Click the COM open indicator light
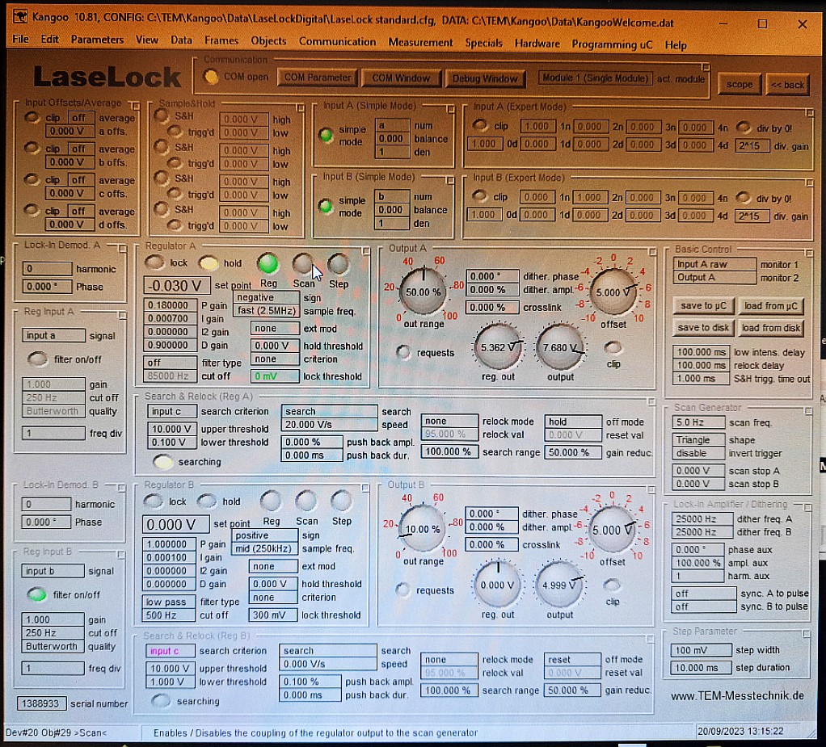 coord(211,78)
